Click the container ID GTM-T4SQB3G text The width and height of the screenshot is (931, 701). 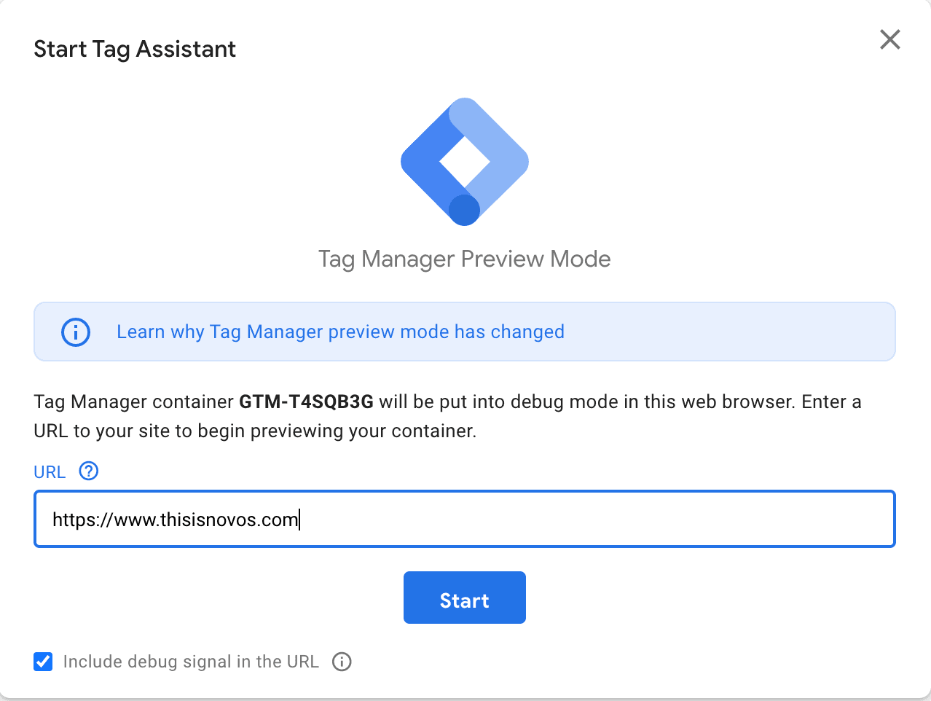click(306, 402)
